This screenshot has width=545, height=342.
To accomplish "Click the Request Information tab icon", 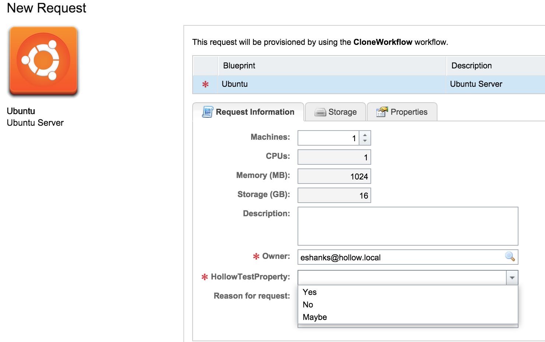I will click(207, 112).
